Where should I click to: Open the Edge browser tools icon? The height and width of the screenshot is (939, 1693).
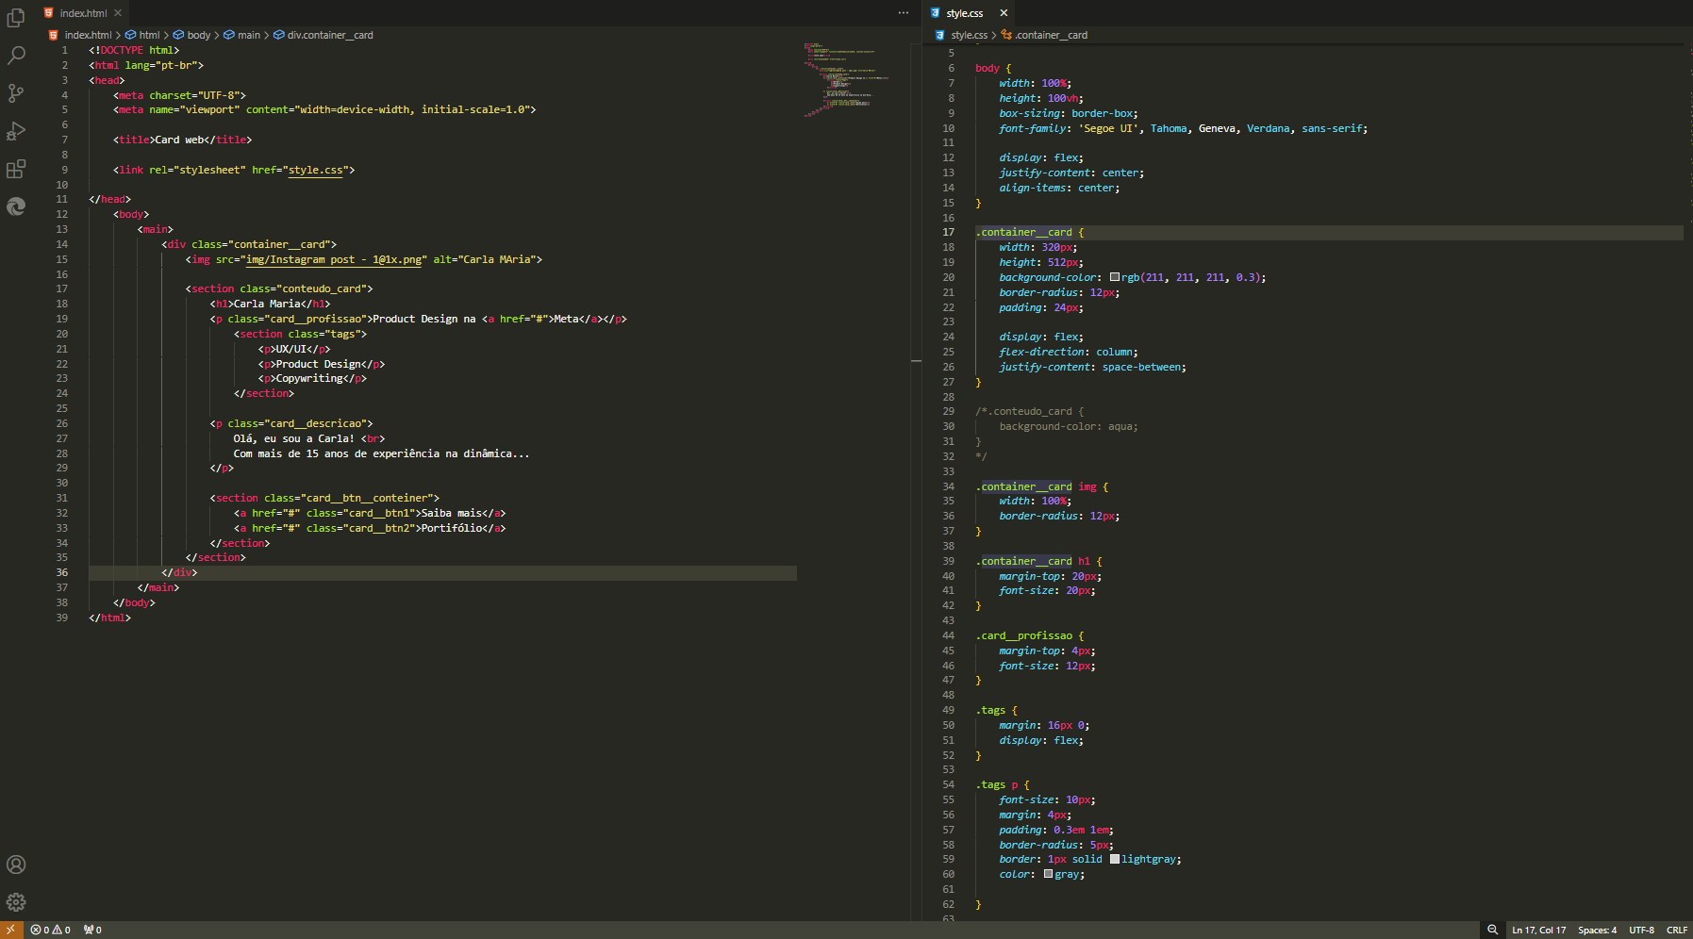coord(16,206)
